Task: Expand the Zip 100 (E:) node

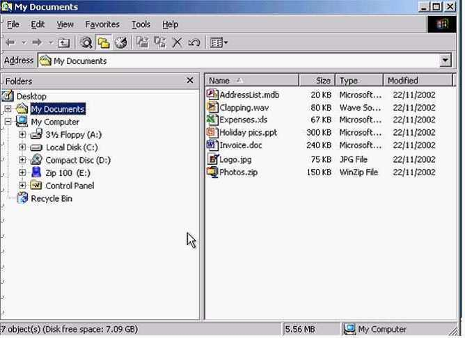Action: [22, 173]
